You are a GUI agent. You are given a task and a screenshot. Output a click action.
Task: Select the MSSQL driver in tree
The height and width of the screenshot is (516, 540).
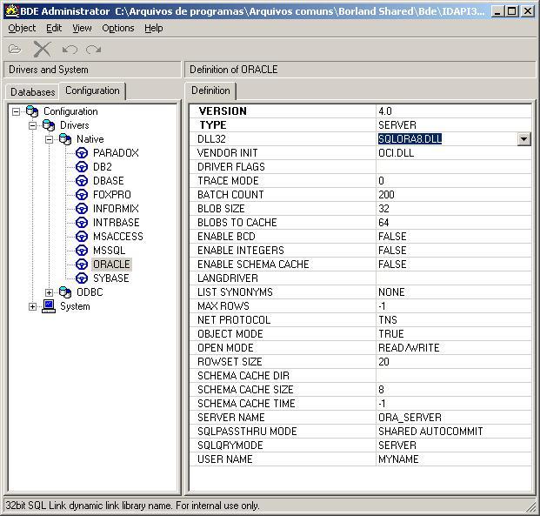[109, 251]
